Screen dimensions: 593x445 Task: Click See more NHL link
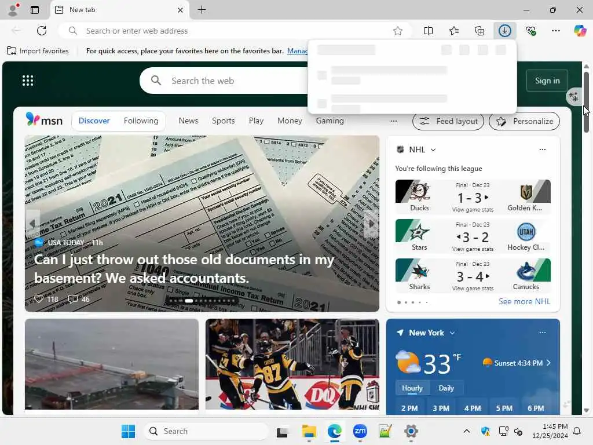[x=524, y=301]
